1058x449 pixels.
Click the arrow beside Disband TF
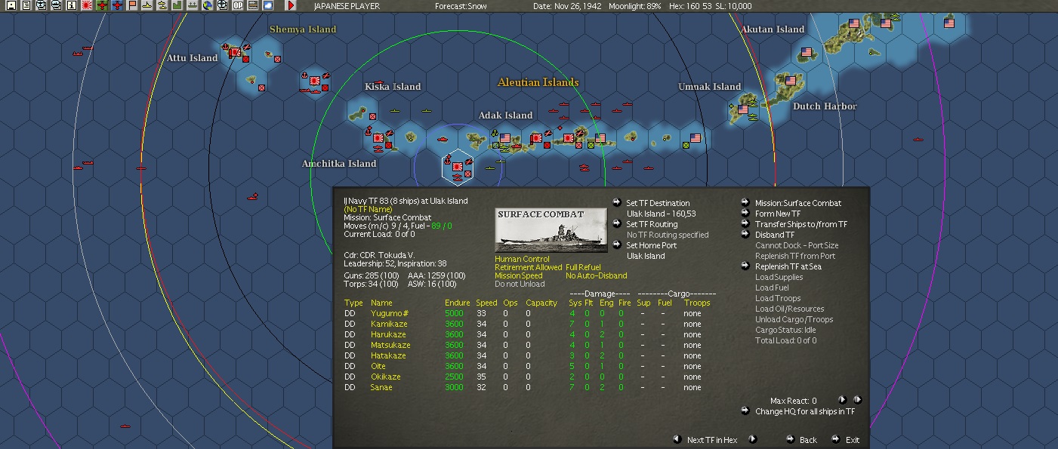pos(745,234)
